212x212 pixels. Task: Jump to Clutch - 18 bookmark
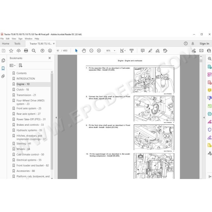pos(23,90)
